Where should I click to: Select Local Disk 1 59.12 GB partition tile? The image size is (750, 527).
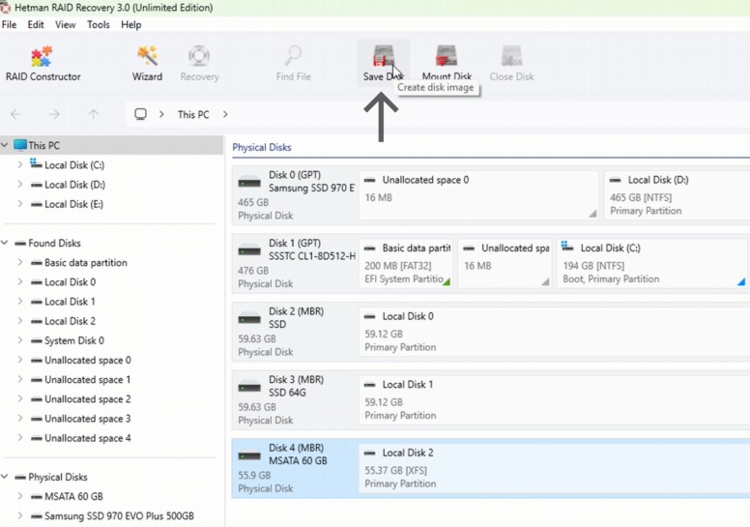(555, 399)
